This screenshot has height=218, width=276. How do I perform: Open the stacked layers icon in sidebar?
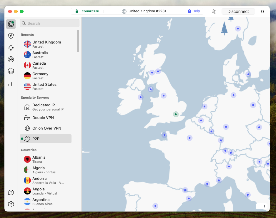point(11,71)
